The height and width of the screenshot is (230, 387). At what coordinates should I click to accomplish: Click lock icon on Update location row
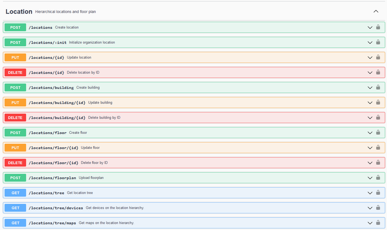[x=378, y=57]
